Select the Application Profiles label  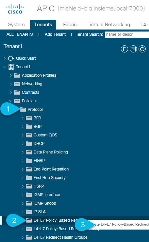pos(39,75)
